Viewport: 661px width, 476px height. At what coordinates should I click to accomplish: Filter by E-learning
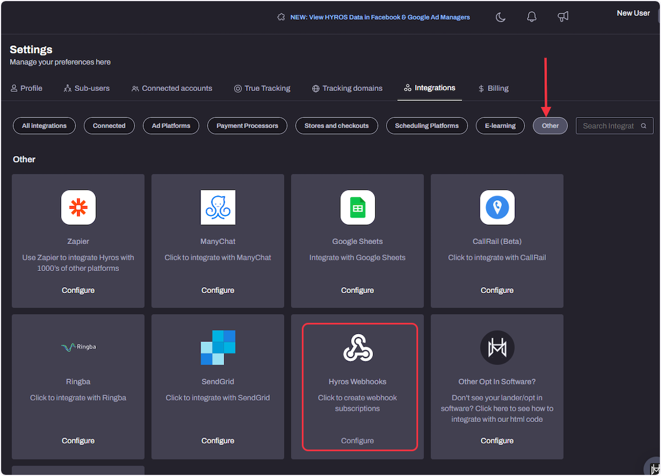pos(500,126)
